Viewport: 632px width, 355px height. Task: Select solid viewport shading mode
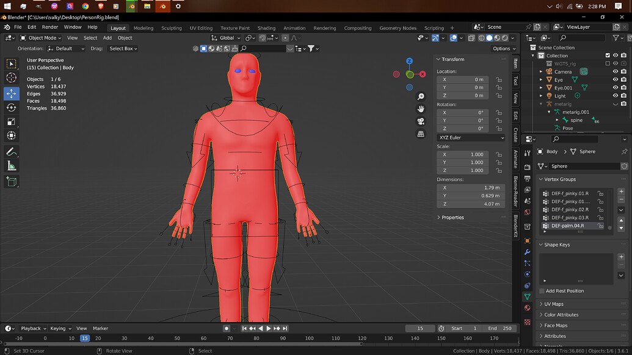(x=489, y=38)
